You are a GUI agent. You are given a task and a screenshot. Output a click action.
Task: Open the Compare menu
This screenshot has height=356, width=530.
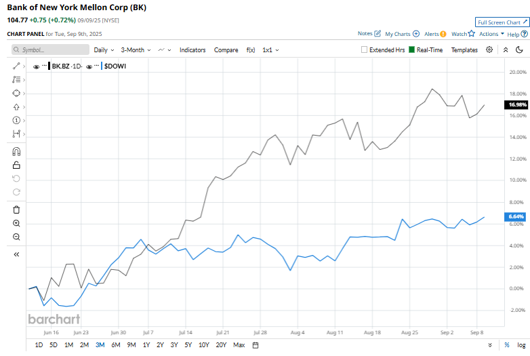(x=226, y=50)
